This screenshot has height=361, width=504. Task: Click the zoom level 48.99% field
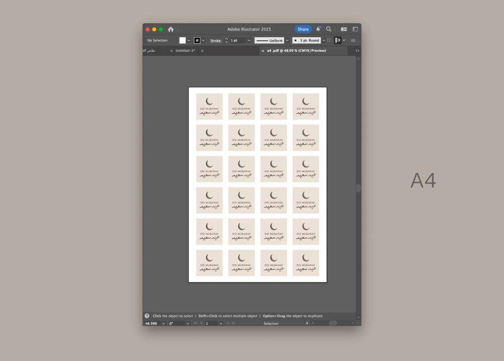[151, 323]
